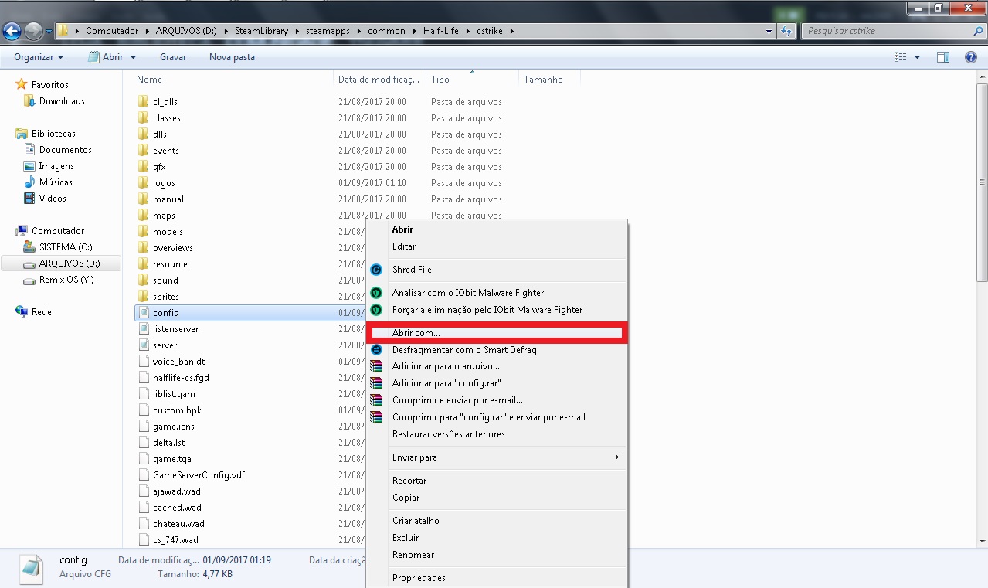
Task: Click the voice_ban.dt file icon
Action: tap(143, 362)
